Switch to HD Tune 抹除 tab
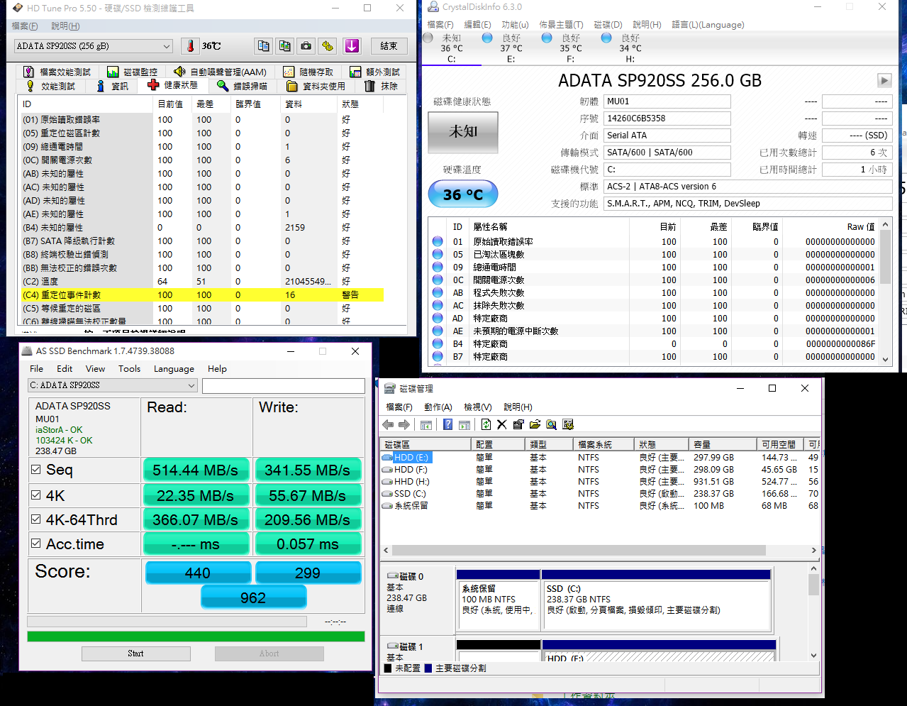This screenshot has height=706, width=907. [x=381, y=86]
